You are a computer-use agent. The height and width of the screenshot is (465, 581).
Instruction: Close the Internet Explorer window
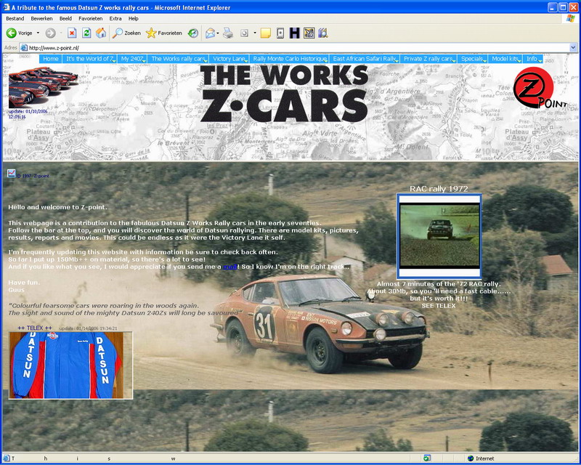(573, 7)
